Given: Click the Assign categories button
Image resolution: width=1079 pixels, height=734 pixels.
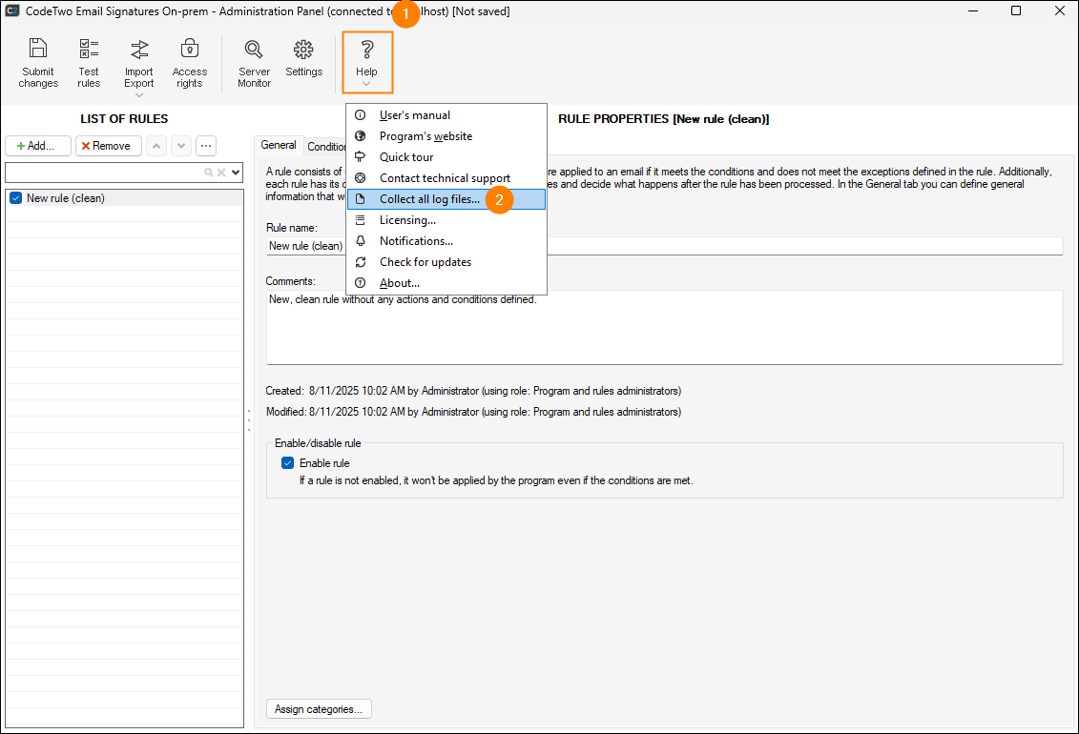Looking at the screenshot, I should 320,708.
